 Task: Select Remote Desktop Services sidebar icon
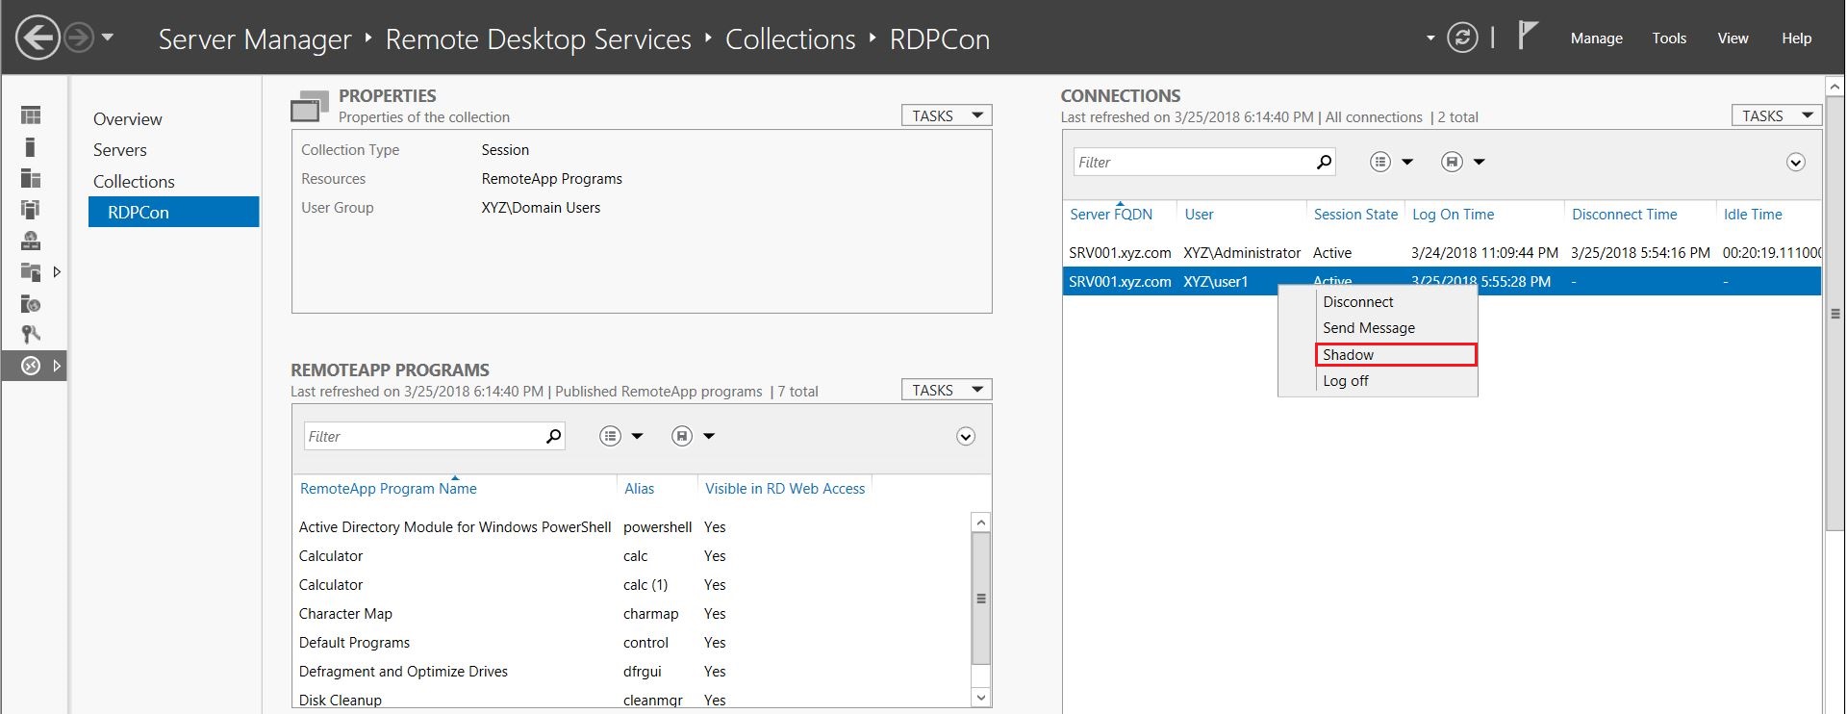point(31,366)
